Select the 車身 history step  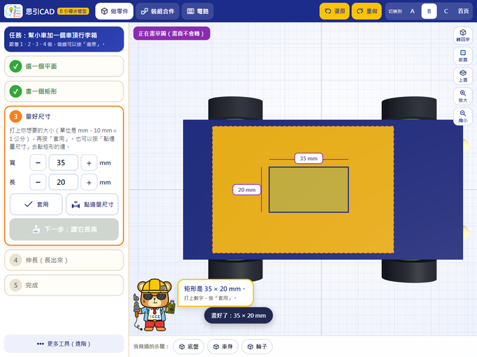coord(223,347)
